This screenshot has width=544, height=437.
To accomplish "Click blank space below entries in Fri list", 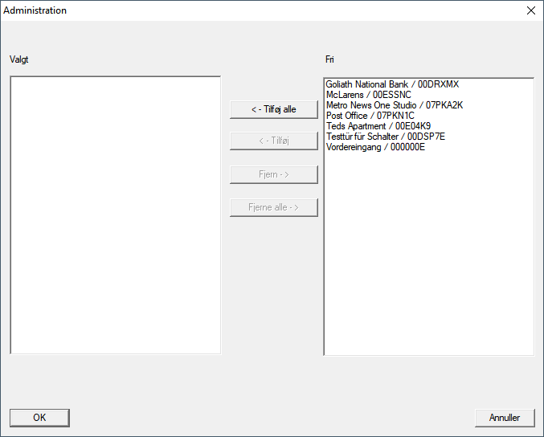I will 428,257.
